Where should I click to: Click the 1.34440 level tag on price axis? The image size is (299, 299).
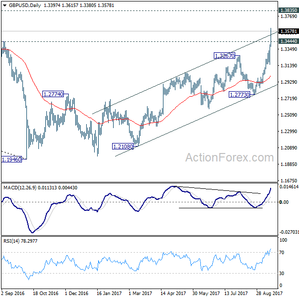click(289, 41)
